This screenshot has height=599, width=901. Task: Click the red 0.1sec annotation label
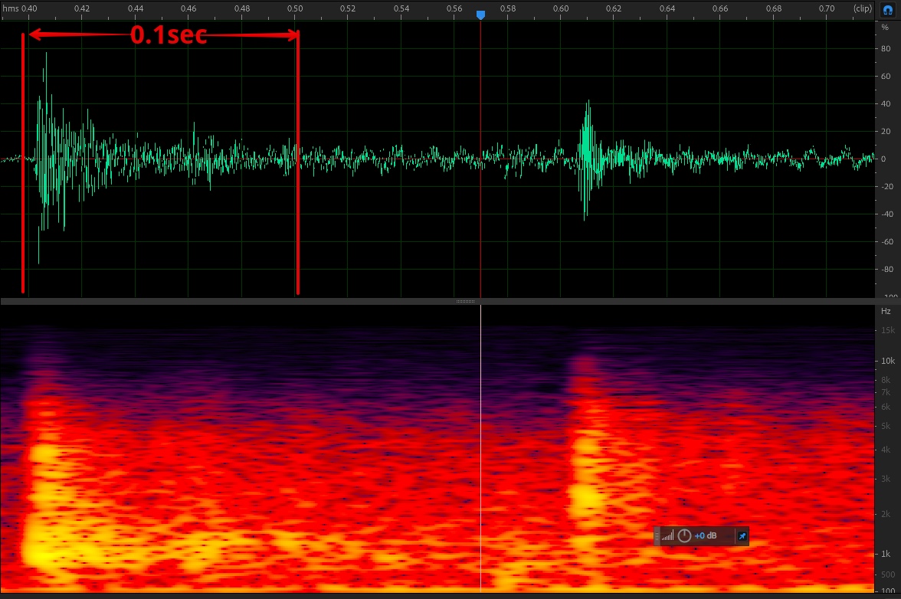click(169, 35)
